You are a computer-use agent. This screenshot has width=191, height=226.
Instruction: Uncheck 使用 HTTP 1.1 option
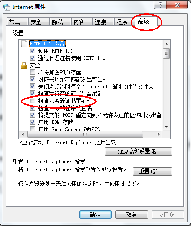tap(32, 51)
